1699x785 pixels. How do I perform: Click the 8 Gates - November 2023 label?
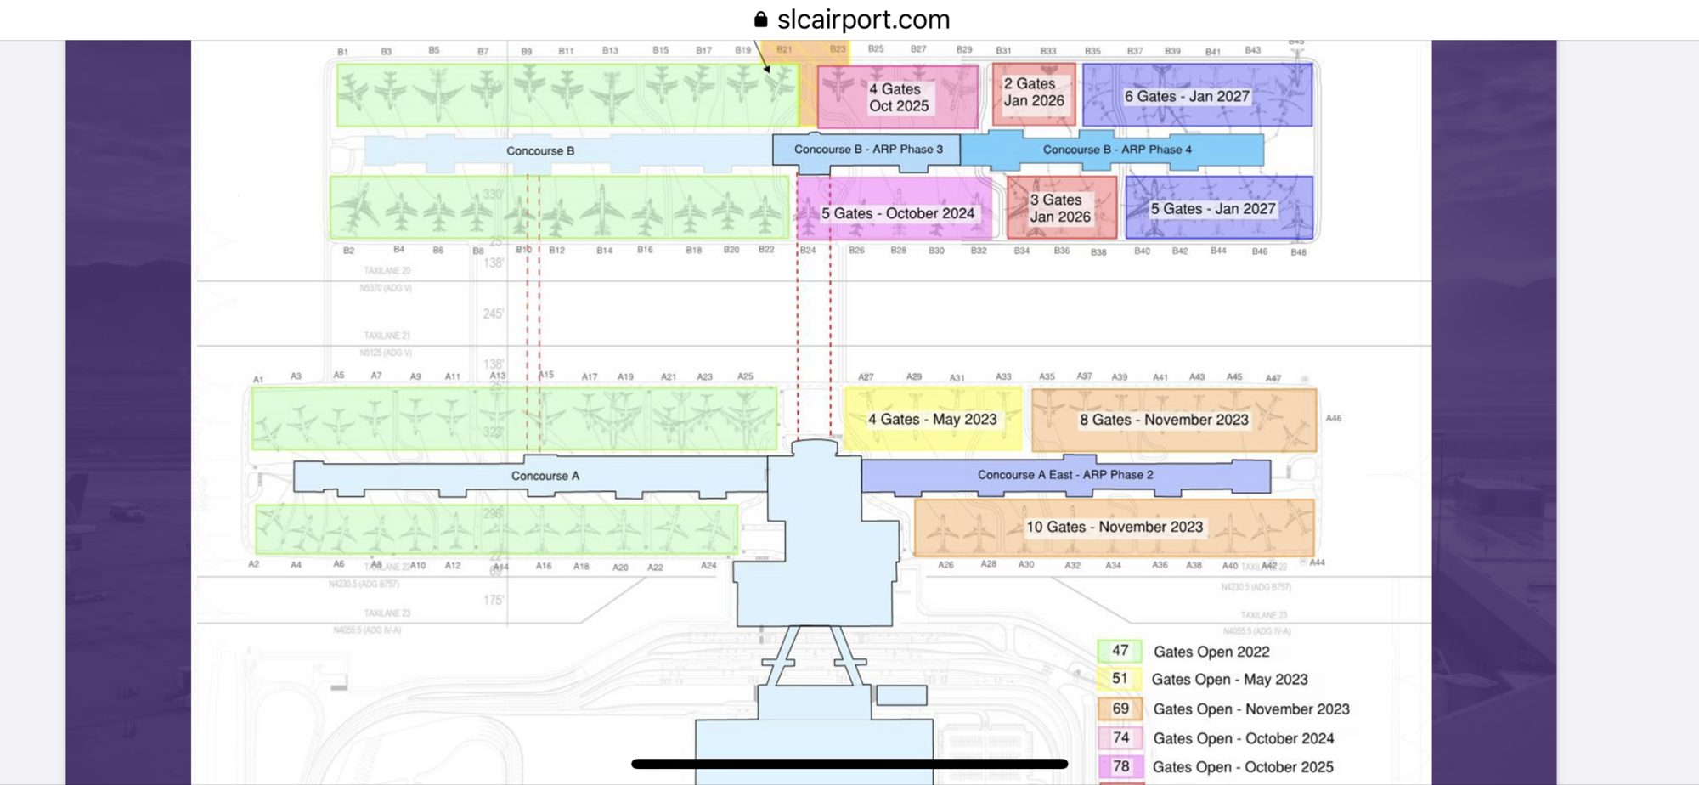coord(1164,420)
